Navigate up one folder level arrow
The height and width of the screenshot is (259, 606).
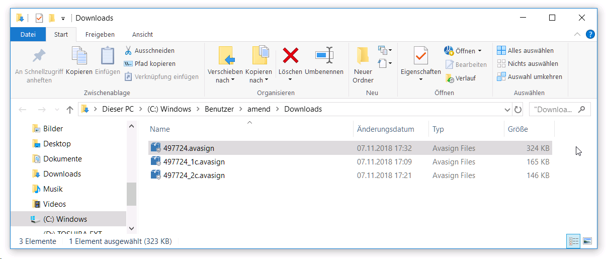70,109
